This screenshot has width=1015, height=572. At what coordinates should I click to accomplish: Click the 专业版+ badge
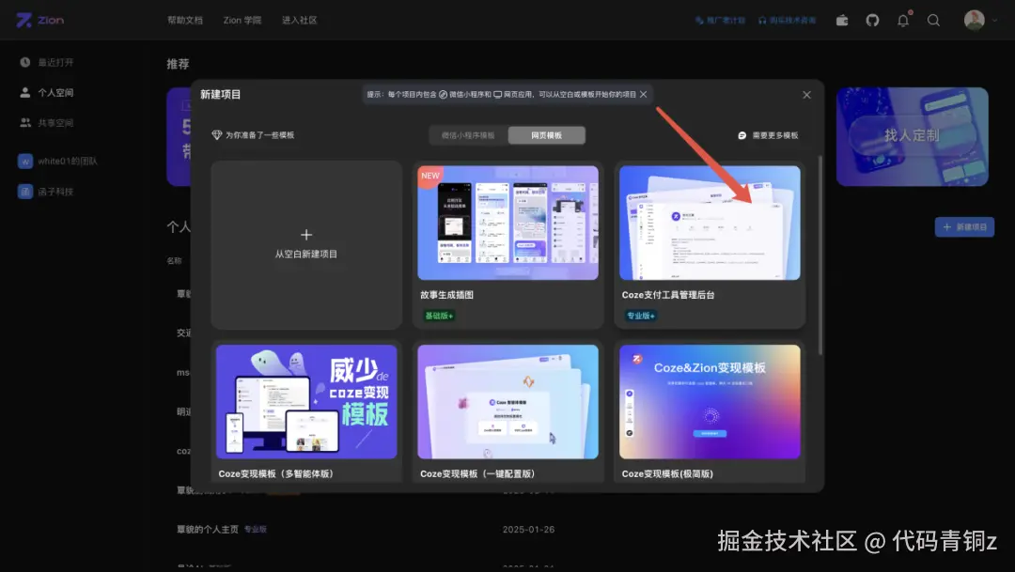pyautogui.click(x=641, y=316)
